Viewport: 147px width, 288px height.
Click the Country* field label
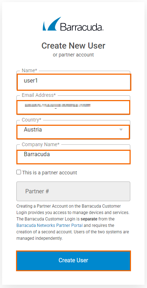pos(31,120)
